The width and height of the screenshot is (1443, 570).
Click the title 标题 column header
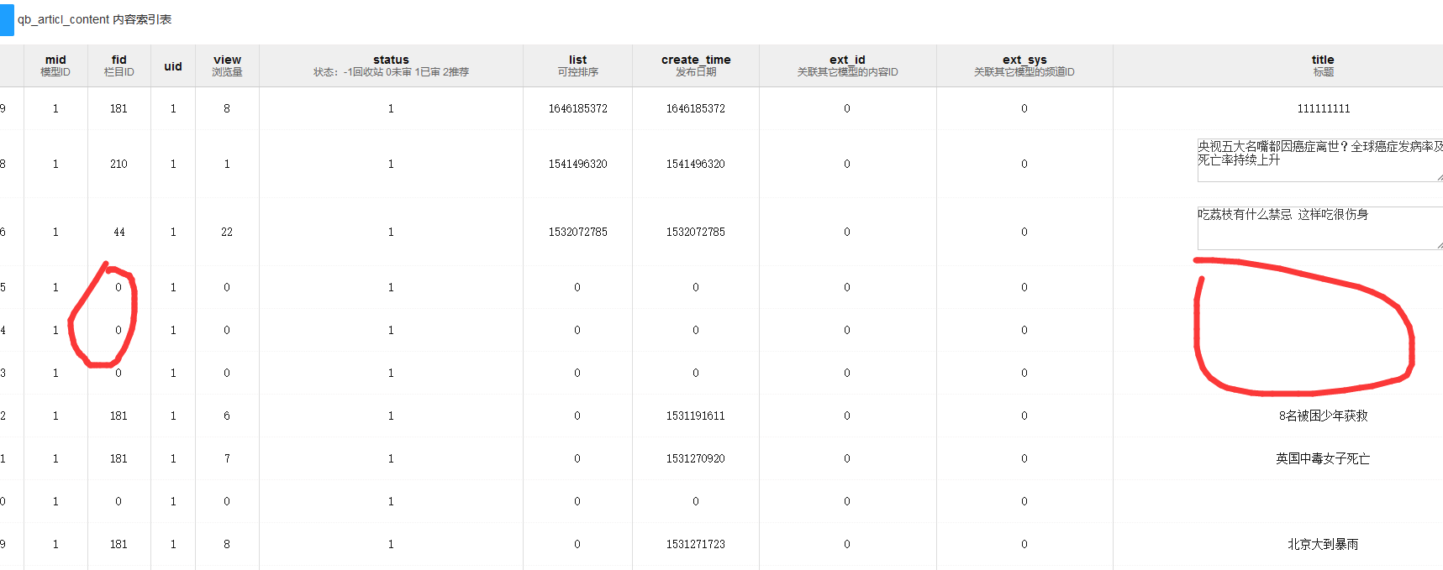pos(1323,65)
